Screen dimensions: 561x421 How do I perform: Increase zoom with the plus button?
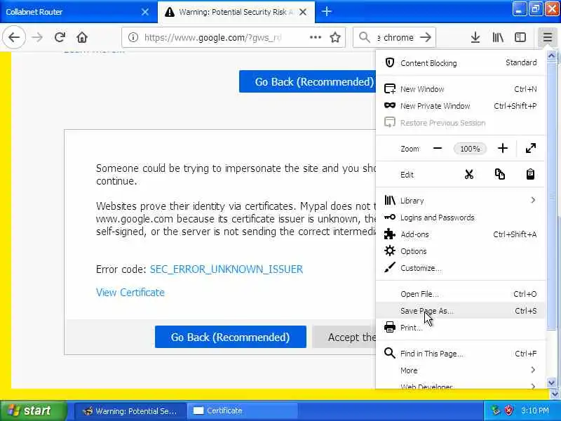(503, 148)
